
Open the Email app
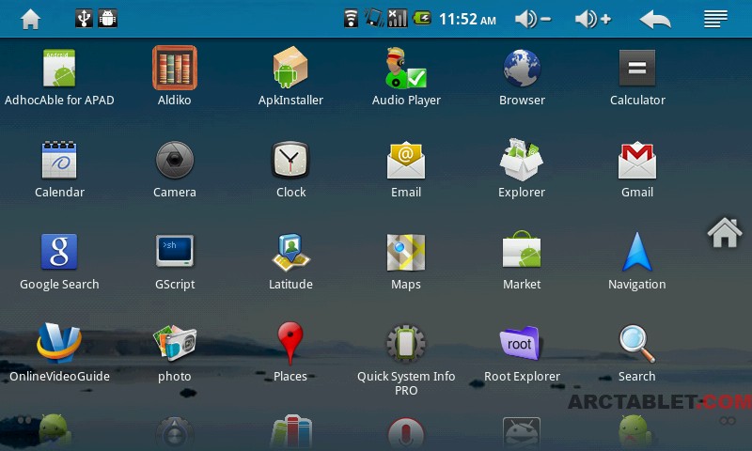(406, 160)
